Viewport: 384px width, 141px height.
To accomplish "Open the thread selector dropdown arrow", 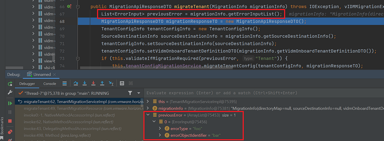I will 139,93.
